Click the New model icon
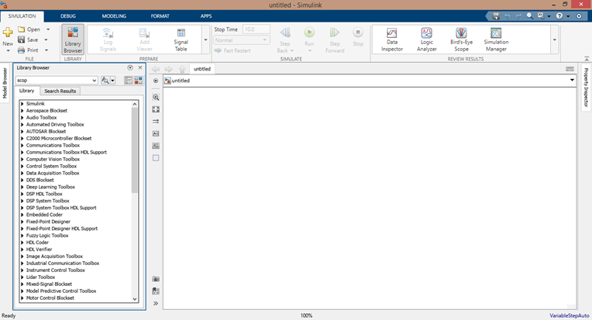592x320 pixels. [x=8, y=35]
